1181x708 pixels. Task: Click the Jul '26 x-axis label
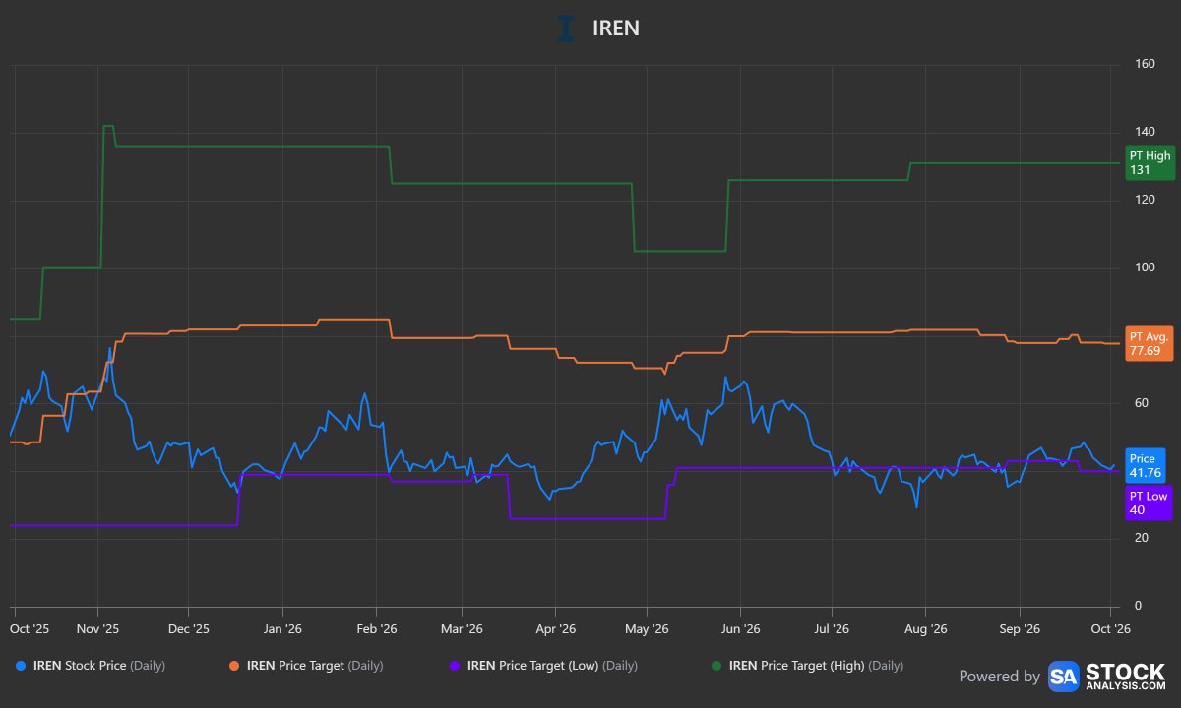(833, 628)
